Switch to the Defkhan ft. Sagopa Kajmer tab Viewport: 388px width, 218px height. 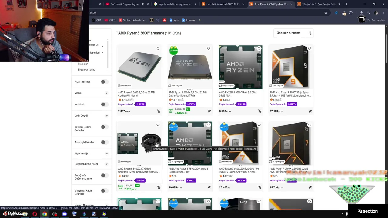point(127,4)
